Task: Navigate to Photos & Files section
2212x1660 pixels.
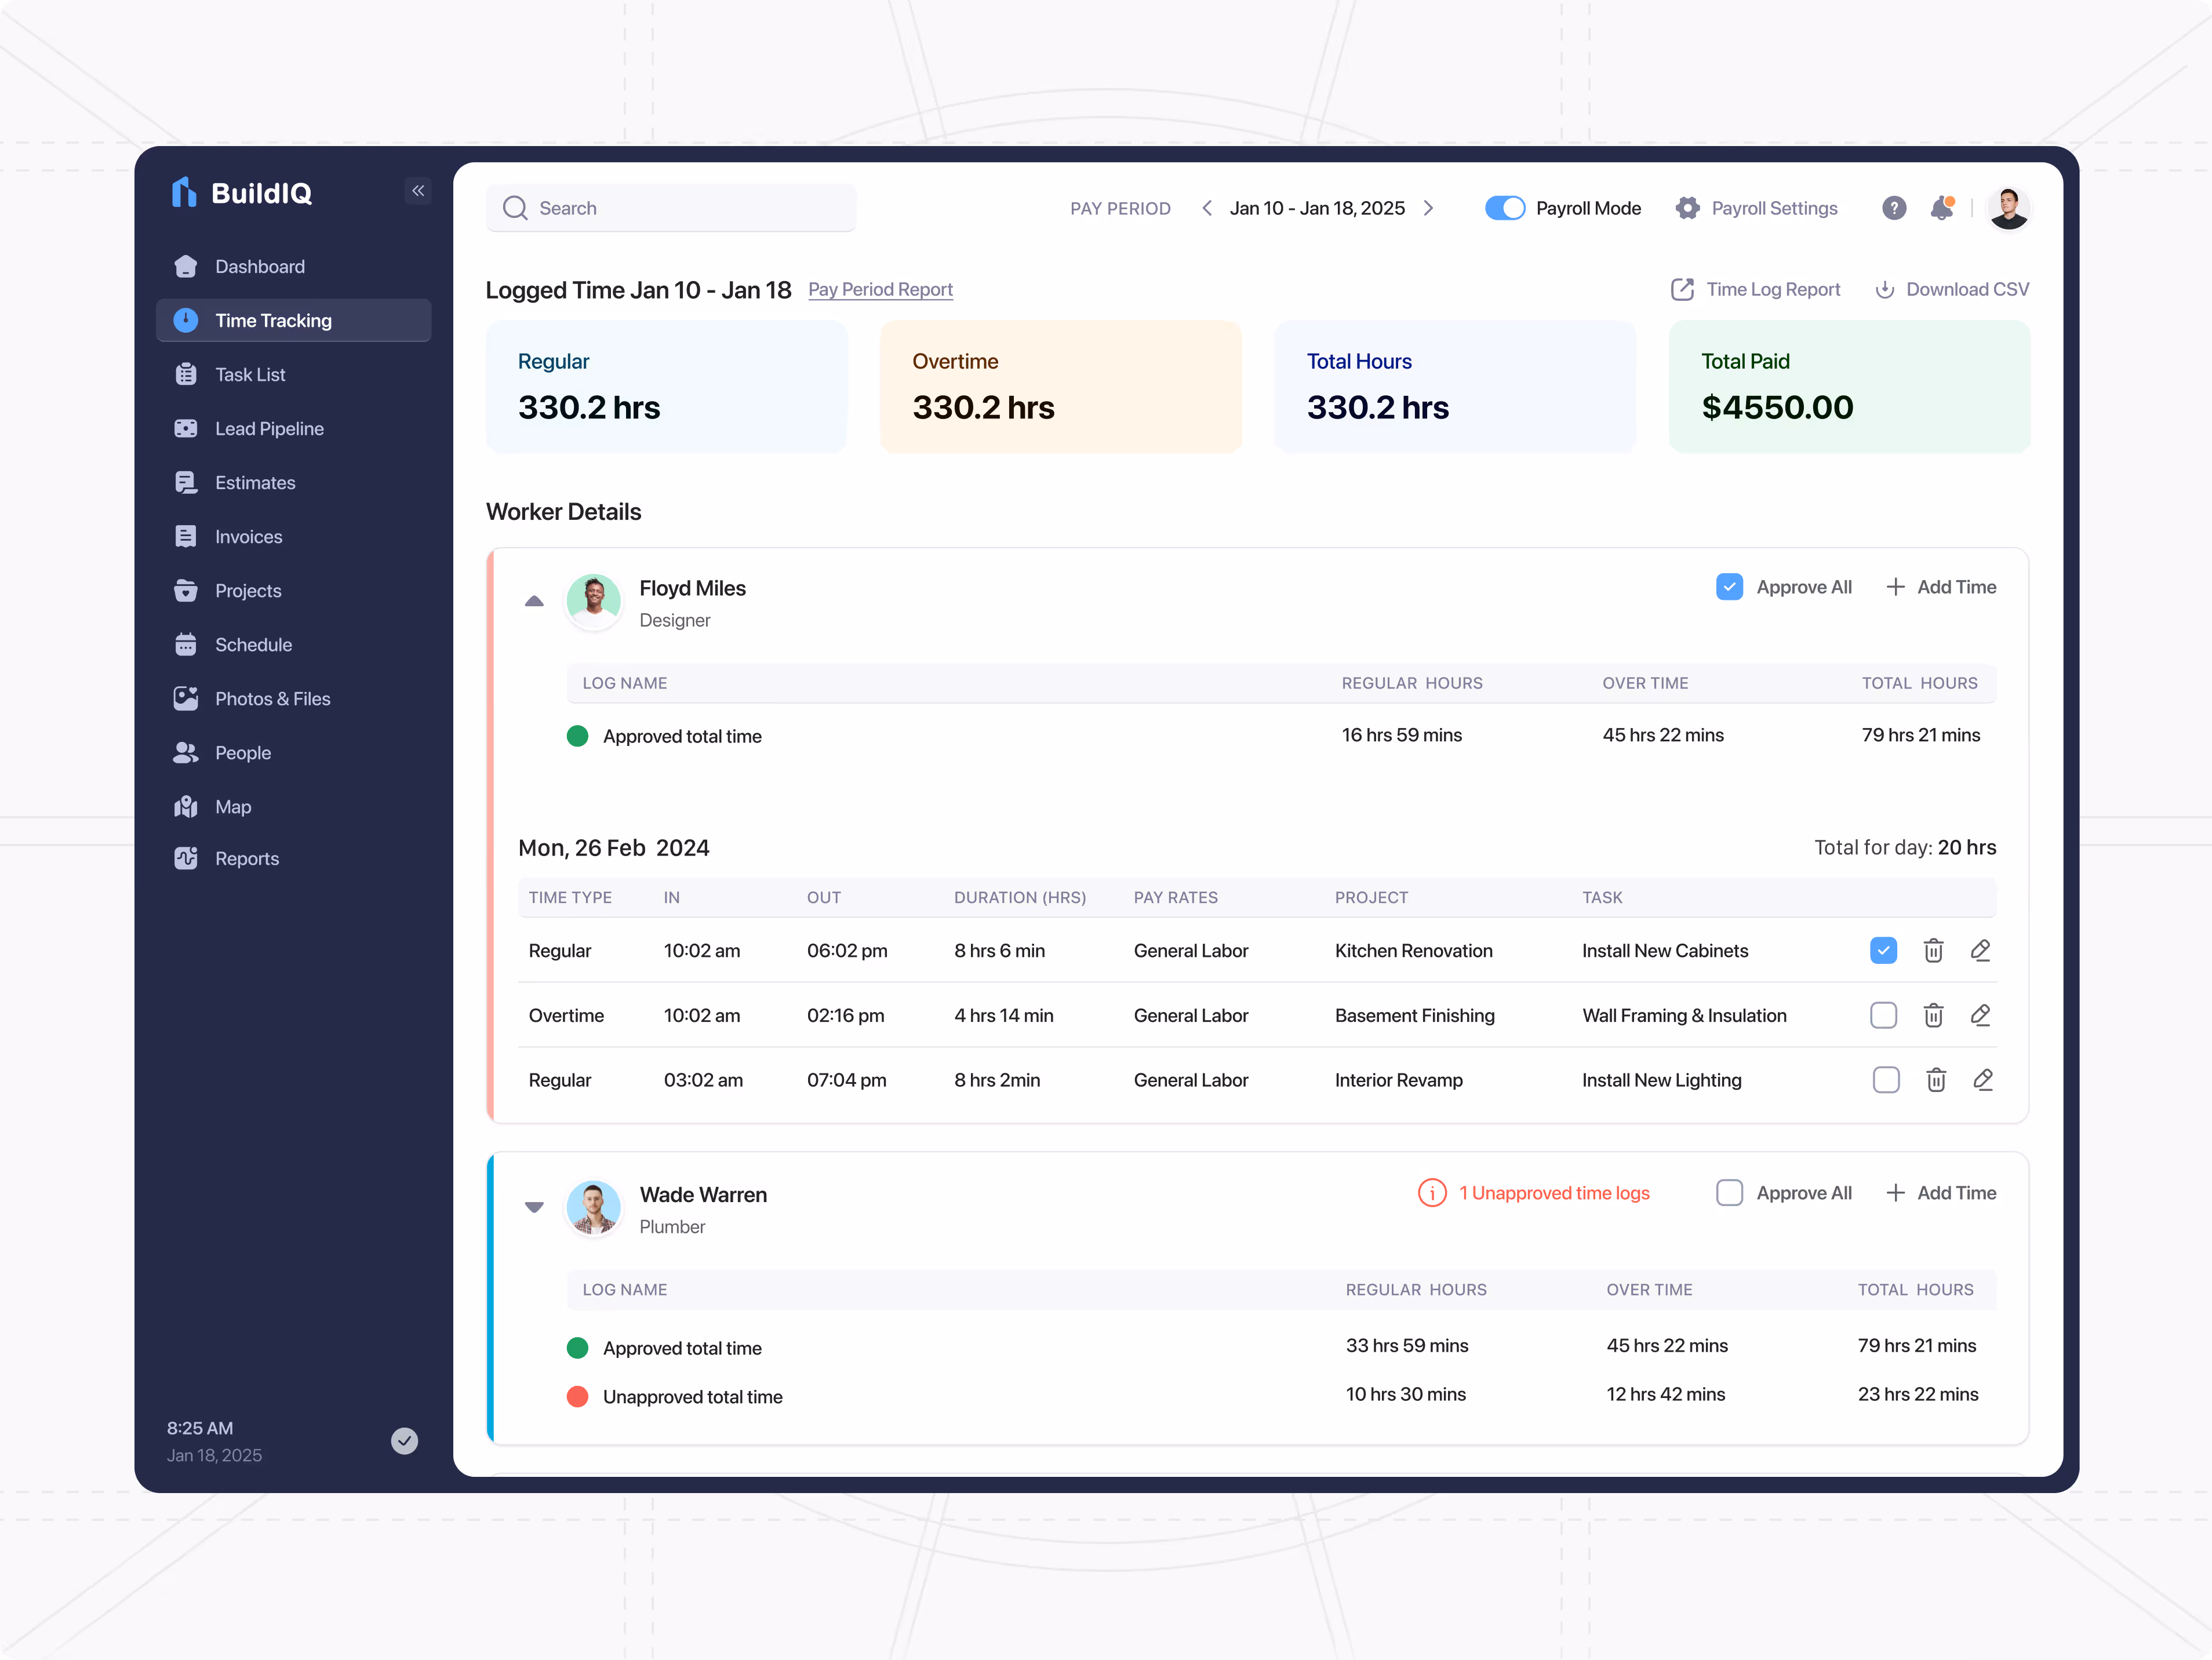Action: click(272, 698)
